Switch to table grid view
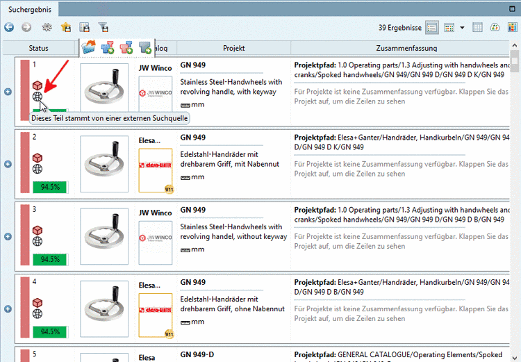 point(477,28)
